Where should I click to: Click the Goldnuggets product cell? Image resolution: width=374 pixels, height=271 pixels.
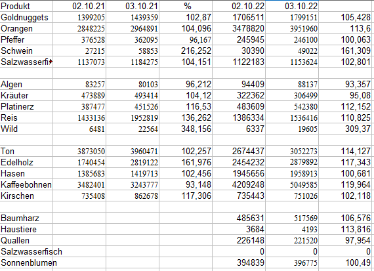click(26, 17)
